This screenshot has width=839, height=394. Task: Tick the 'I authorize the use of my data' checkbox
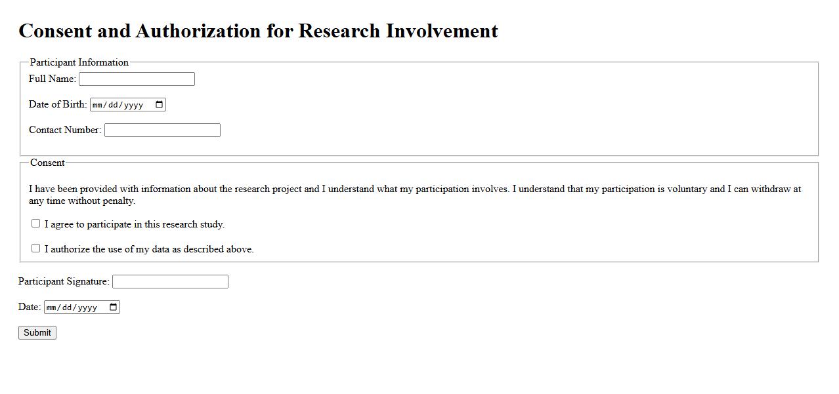pyautogui.click(x=36, y=248)
